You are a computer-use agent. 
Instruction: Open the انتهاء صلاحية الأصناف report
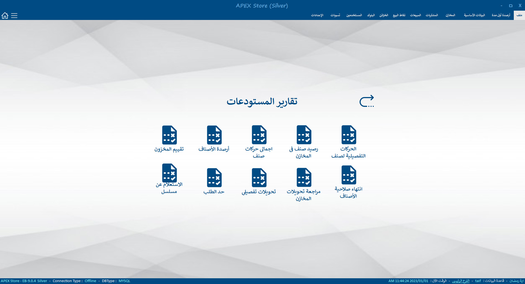click(x=349, y=175)
